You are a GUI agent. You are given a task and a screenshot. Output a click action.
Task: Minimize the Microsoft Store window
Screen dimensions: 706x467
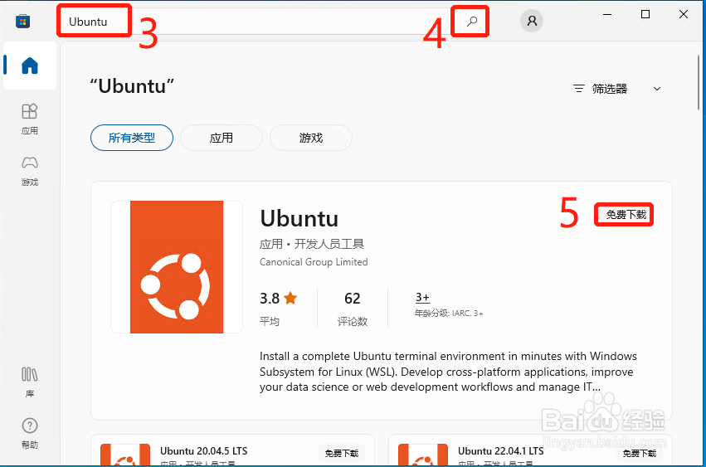click(607, 14)
